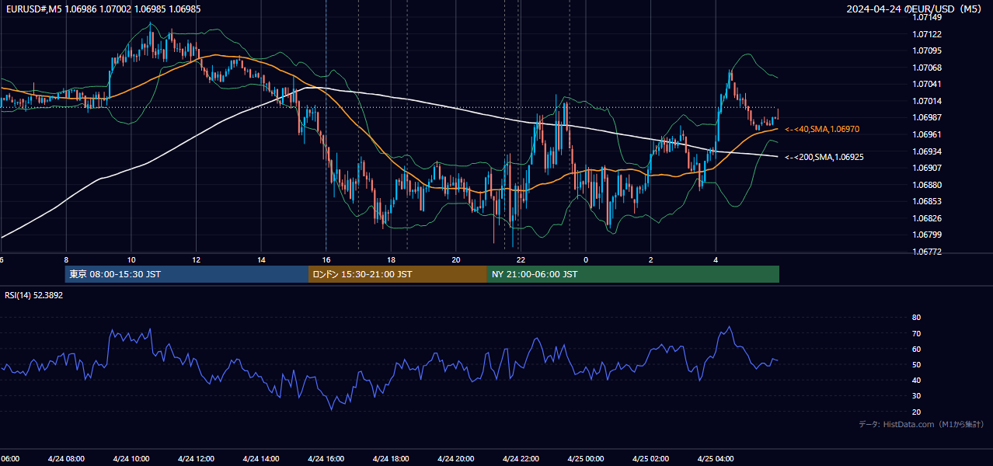Click hour tick 12 below the price chart
The width and height of the screenshot is (993, 466).
point(196,259)
